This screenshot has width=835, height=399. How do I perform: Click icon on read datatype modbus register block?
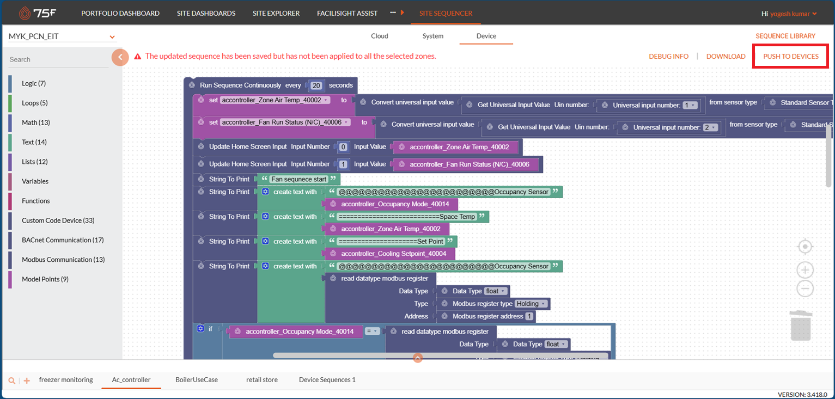333,278
